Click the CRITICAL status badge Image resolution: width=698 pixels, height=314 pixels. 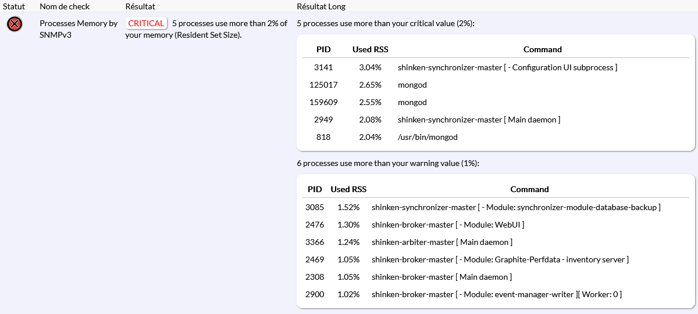point(146,23)
